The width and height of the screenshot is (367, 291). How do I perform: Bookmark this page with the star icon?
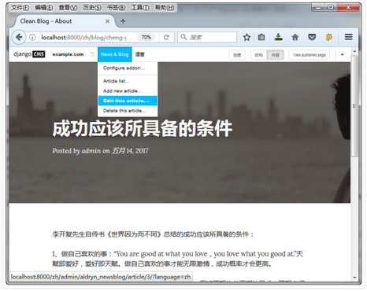tap(247, 37)
